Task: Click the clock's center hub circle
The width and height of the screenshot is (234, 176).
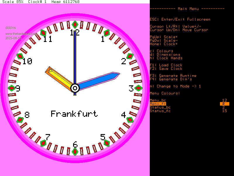Action: coord(75,88)
